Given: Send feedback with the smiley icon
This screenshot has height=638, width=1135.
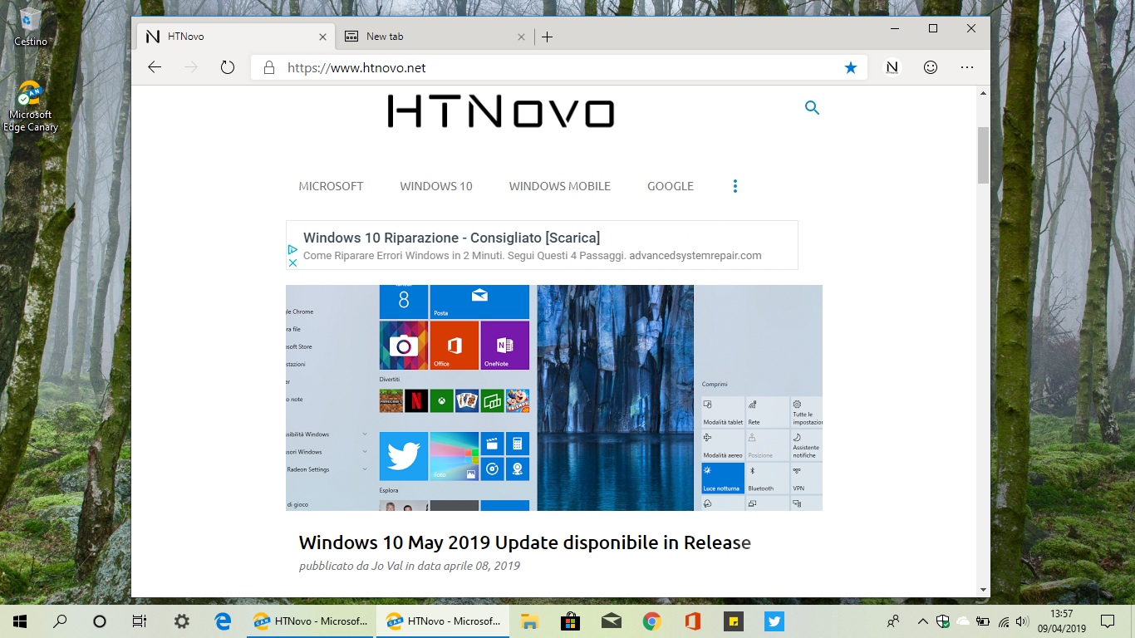Looking at the screenshot, I should coord(931,67).
